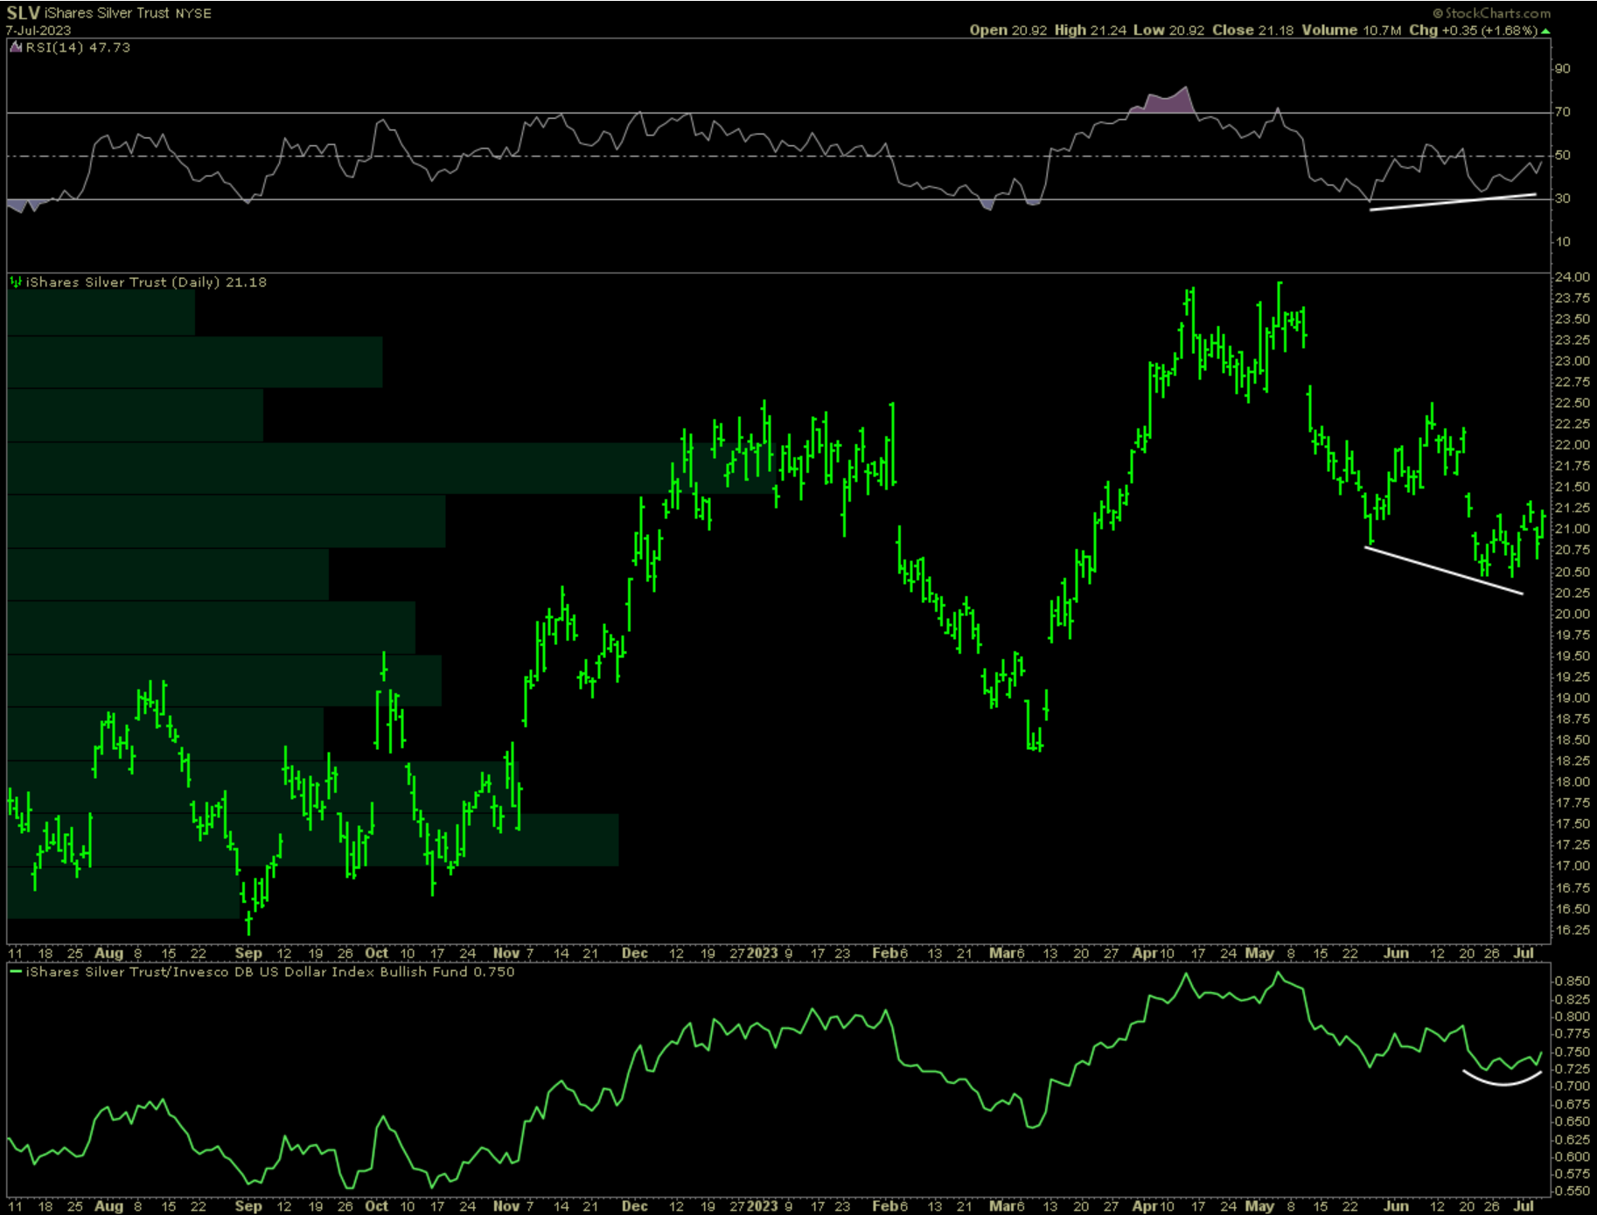
Task: Click the 18.50 price axis label
Action: coord(1573,739)
